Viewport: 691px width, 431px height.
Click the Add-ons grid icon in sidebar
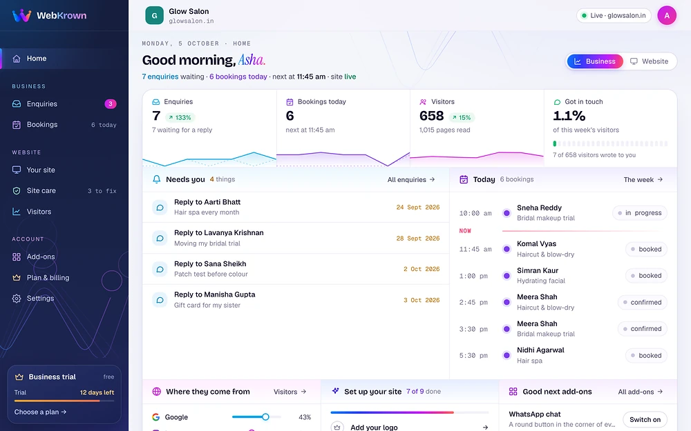pyautogui.click(x=17, y=257)
